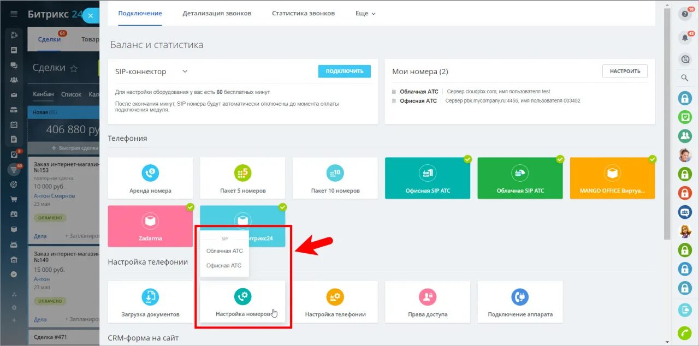The image size is (699, 346).
Task: Open tasks checkmark icon with badge 8
Action: (15, 154)
